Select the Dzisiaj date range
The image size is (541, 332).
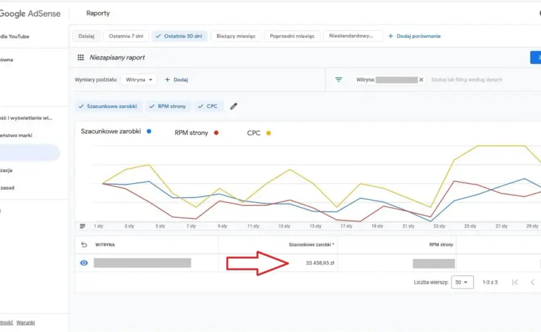86,36
